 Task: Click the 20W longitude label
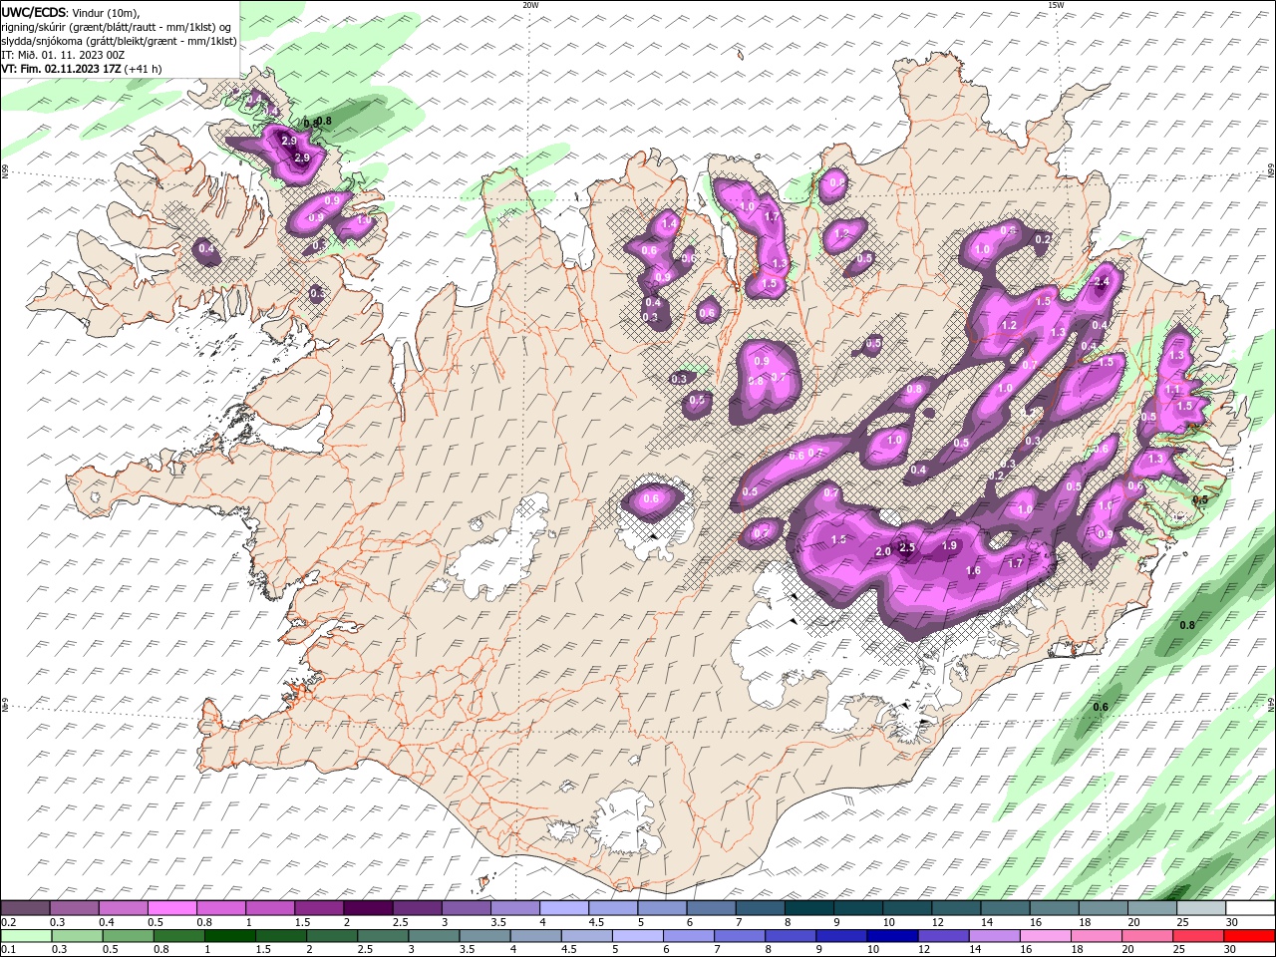[530, 5]
